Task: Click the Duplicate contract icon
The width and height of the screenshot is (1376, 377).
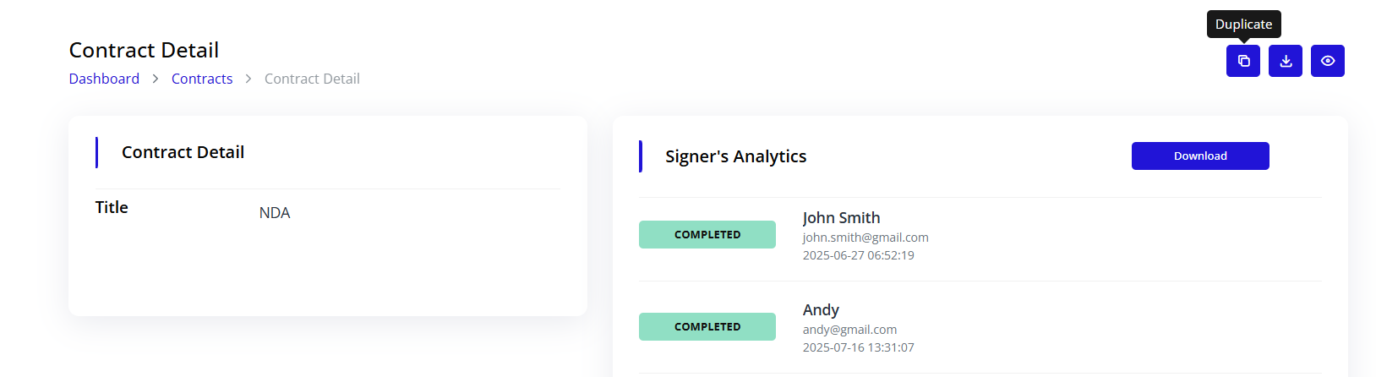Action: point(1243,61)
